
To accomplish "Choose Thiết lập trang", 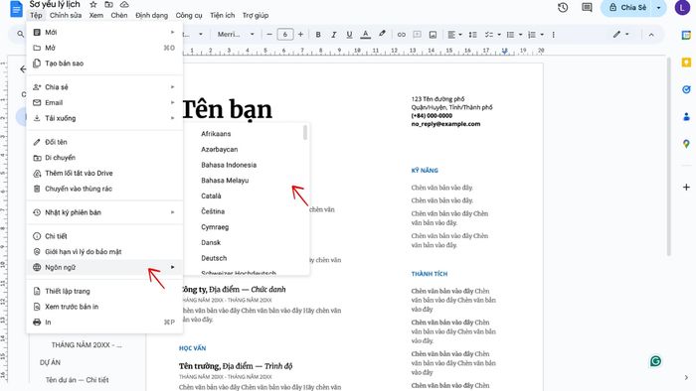I will [104, 291].
